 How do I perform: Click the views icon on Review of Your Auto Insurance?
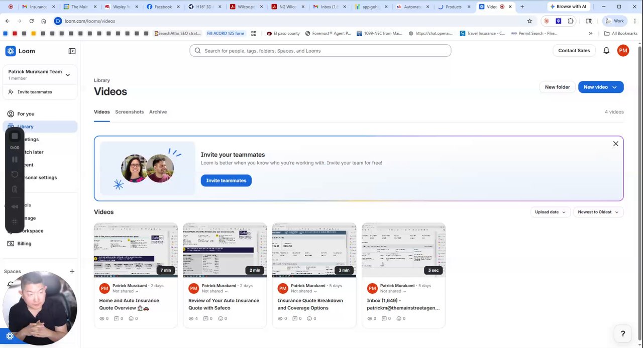pyautogui.click(x=191, y=318)
